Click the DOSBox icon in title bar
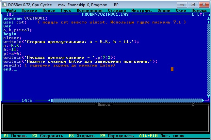Viewport: 211px width, 140px height. coord(4,5)
